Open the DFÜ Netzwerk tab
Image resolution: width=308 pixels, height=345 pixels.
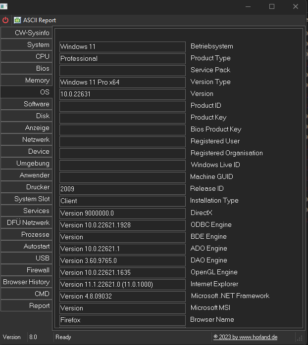(26, 222)
